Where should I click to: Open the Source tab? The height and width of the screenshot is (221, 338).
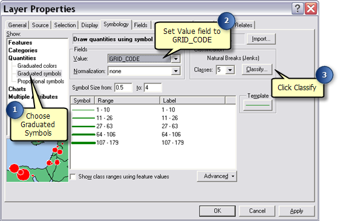41,25
